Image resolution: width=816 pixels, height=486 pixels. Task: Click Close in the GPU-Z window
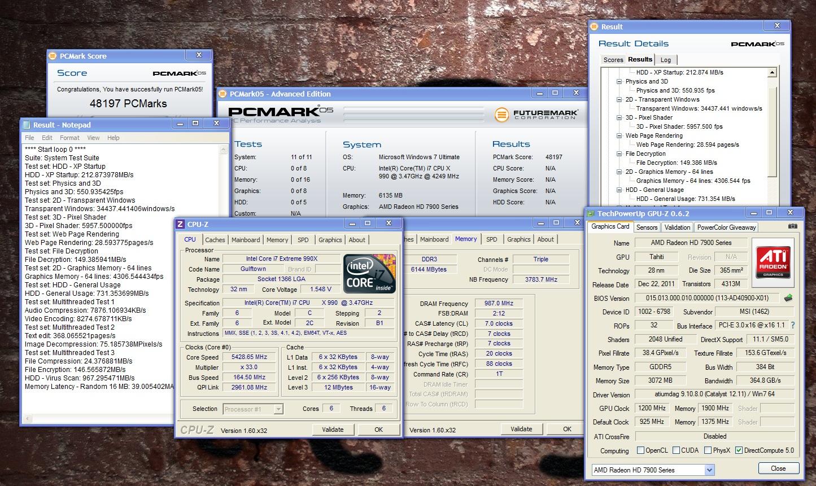tap(778, 469)
